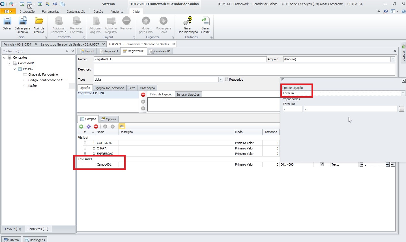Click into the Nome input field
This screenshot has height=242, width=406.
coord(180,59)
